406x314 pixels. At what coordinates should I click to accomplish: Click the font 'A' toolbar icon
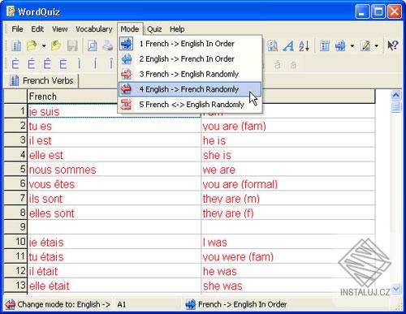pos(288,45)
